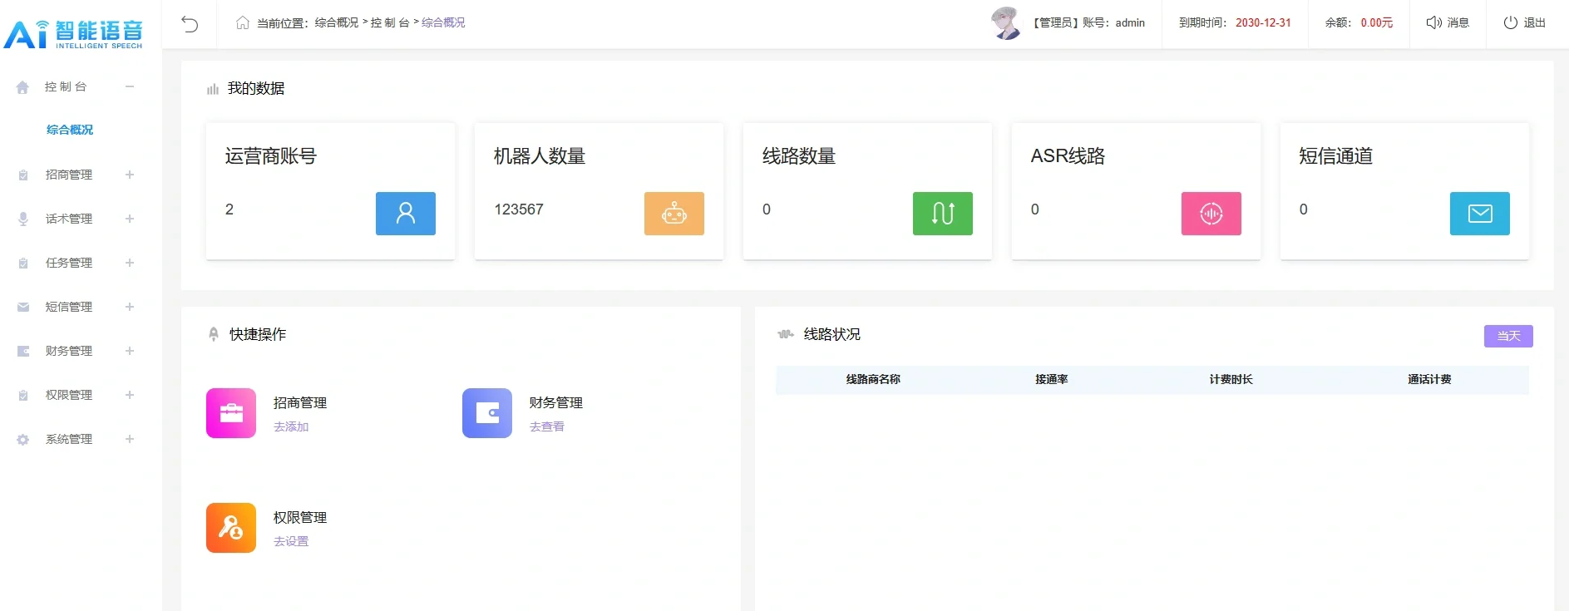This screenshot has width=1569, height=611.
Task: Click the expiry date 2030-12-31
Action: point(1263,22)
